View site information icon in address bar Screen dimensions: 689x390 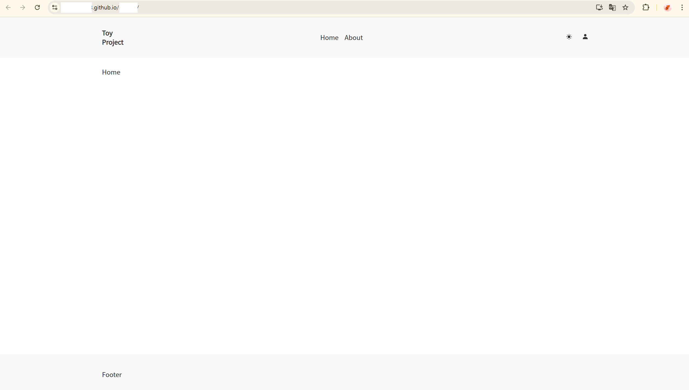[55, 7]
